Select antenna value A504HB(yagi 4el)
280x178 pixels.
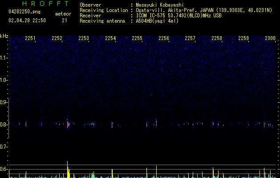coord(157,21)
